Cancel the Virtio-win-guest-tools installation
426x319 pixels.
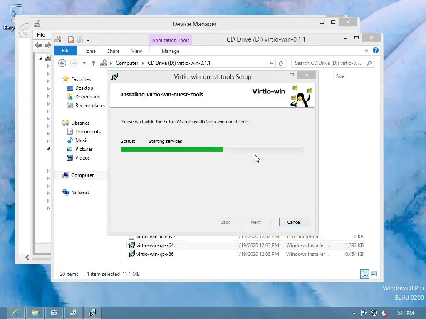point(294,222)
